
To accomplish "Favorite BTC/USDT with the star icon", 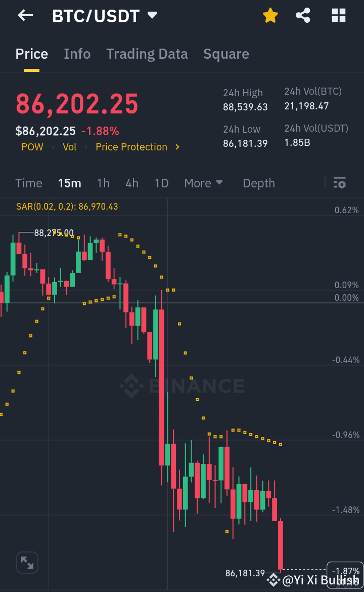I will [270, 15].
